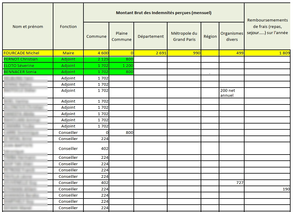Click the '1 200' Plaine Commune value
Screen dimensions: 293x212
121,66
